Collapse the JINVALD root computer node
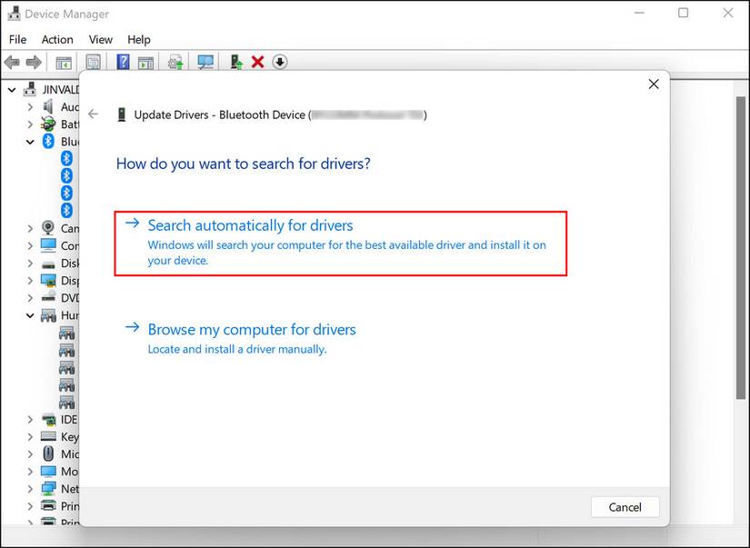The height and width of the screenshot is (548, 750). click(x=12, y=89)
